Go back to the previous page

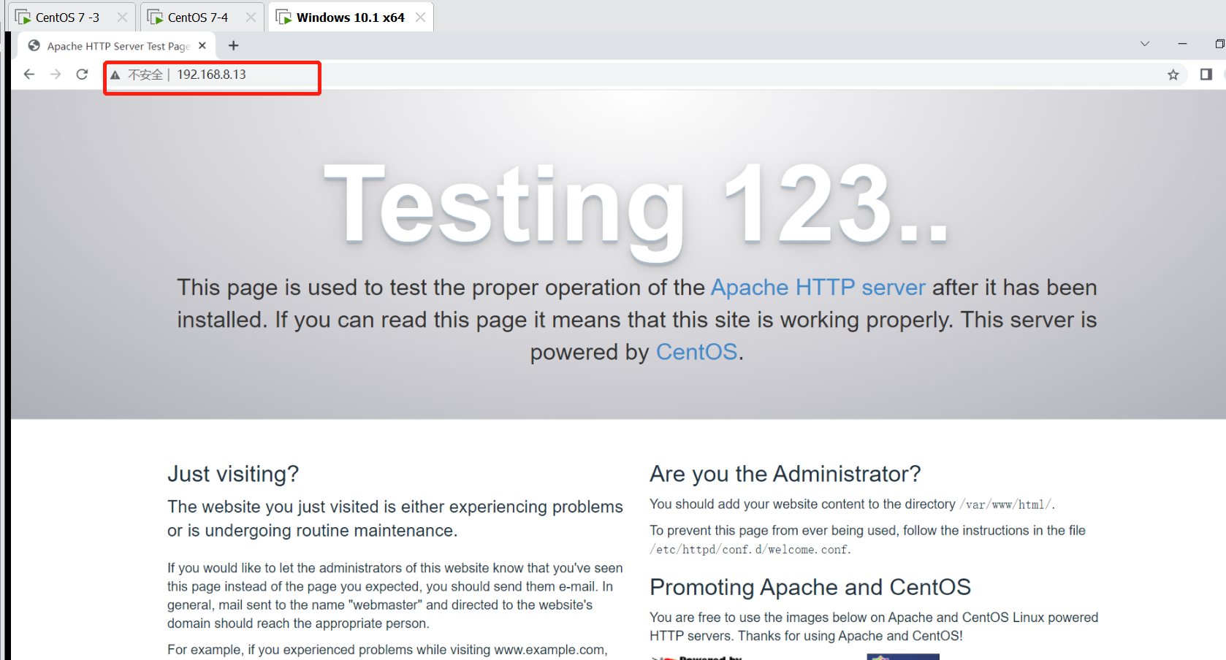coord(29,74)
